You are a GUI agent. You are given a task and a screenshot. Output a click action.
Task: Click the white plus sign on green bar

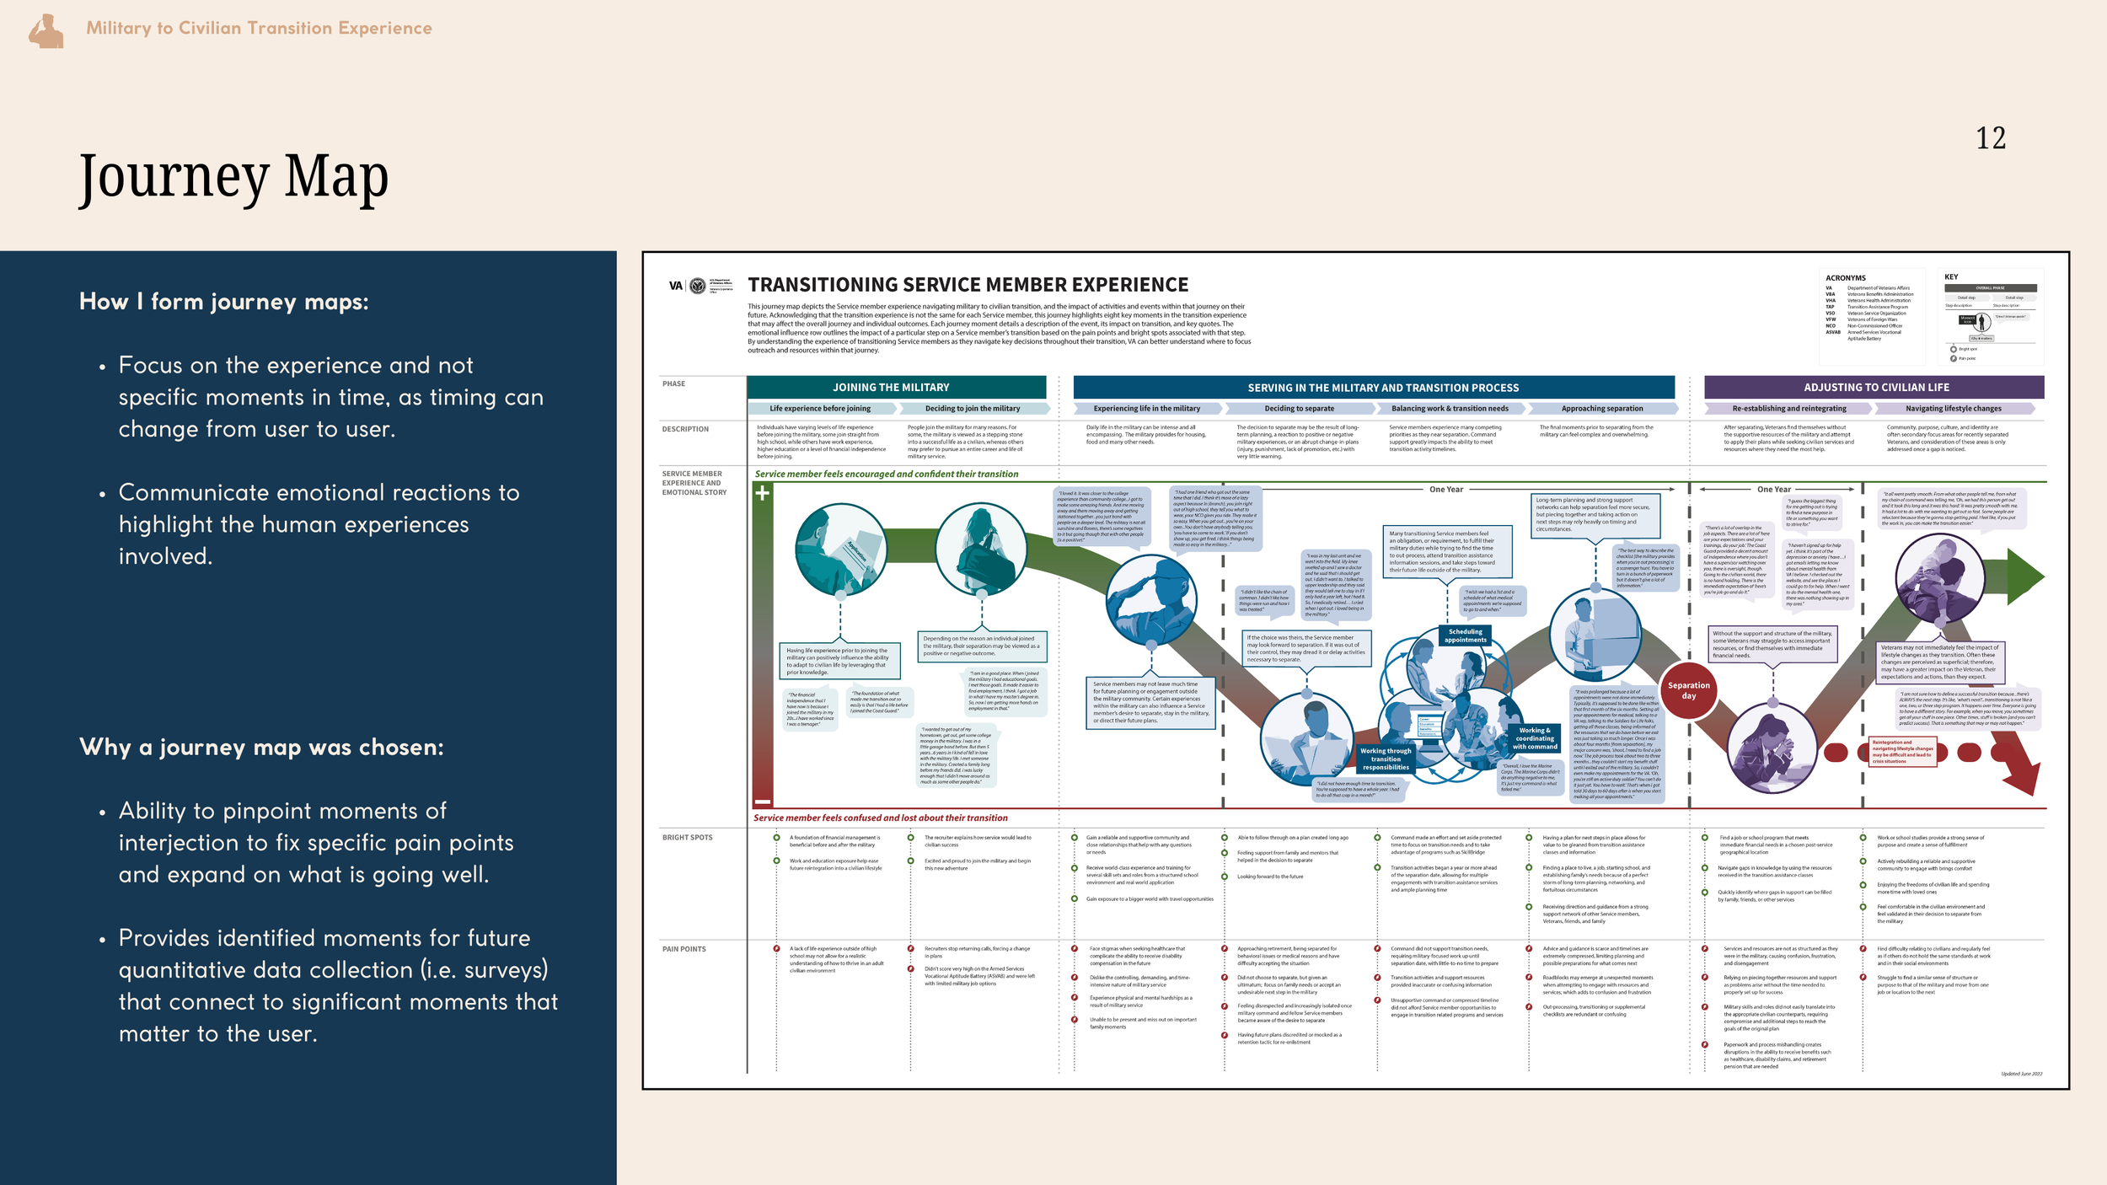pyautogui.click(x=762, y=494)
